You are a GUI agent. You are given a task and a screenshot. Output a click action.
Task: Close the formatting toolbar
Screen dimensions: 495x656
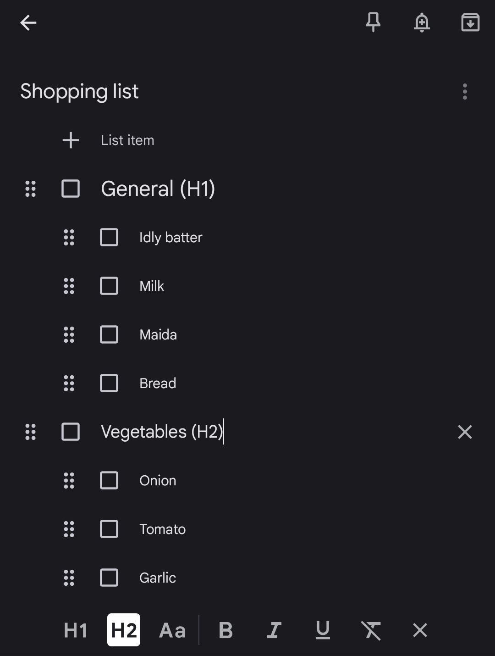tap(420, 630)
